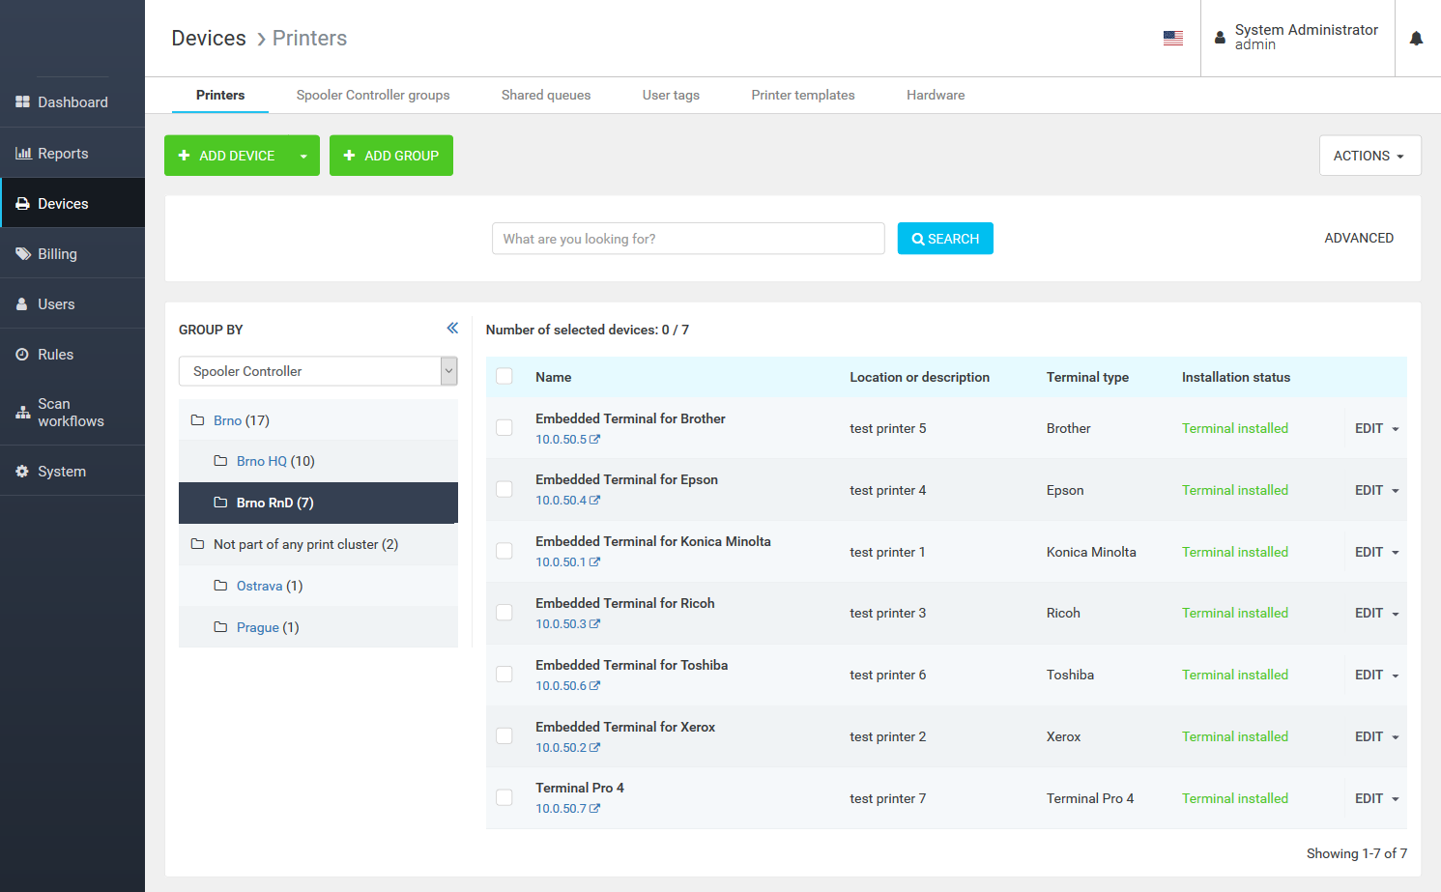Select all devices using the header checkbox
The width and height of the screenshot is (1441, 892).
point(504,376)
